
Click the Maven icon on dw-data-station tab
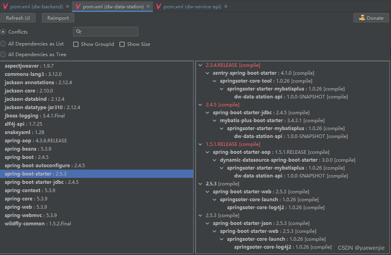77,6
